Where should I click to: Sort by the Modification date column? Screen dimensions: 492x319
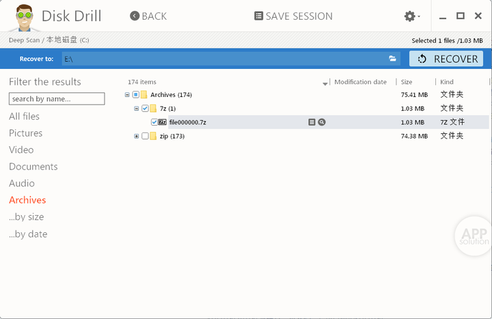(x=360, y=82)
